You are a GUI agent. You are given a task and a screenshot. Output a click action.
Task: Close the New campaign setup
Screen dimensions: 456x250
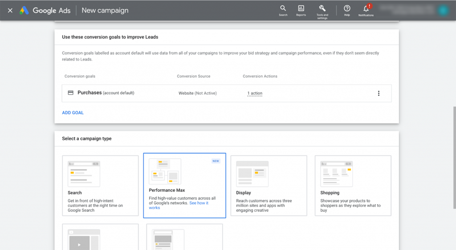[x=10, y=10]
